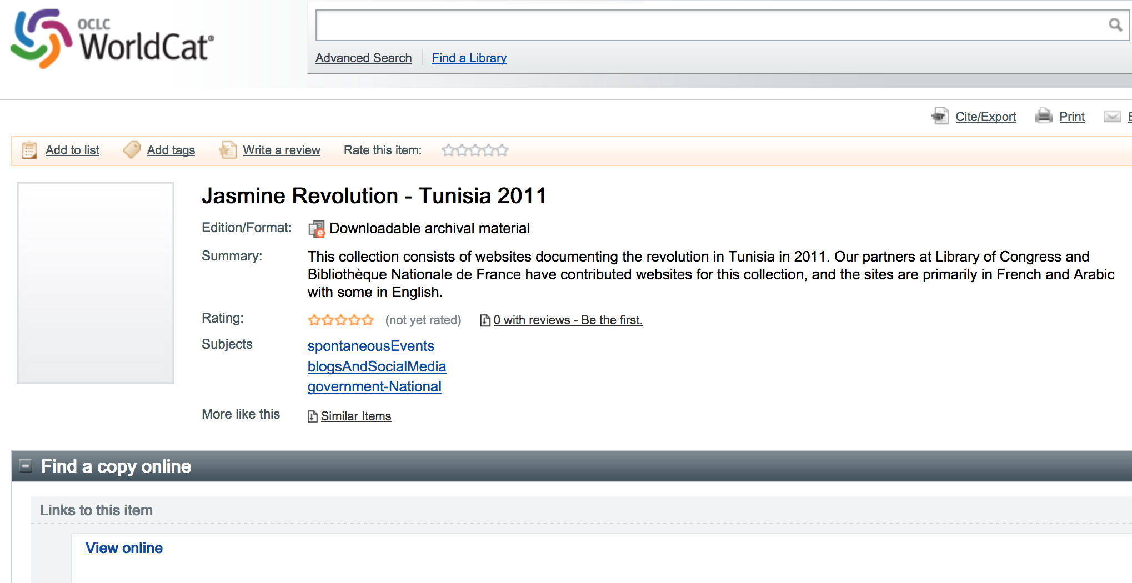
Task: Click the Write a review icon
Action: [228, 150]
